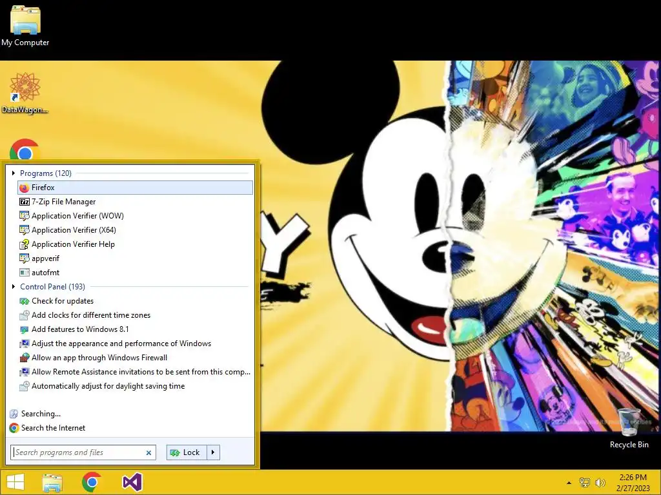Click the autofmt icon
Image resolution: width=661 pixels, height=495 pixels.
(x=24, y=273)
